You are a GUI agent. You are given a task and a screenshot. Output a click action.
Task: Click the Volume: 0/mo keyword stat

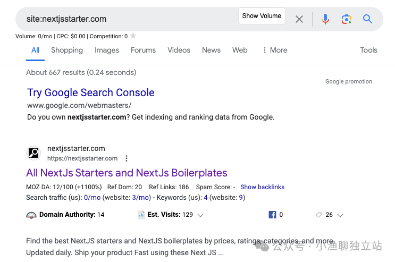pos(33,36)
